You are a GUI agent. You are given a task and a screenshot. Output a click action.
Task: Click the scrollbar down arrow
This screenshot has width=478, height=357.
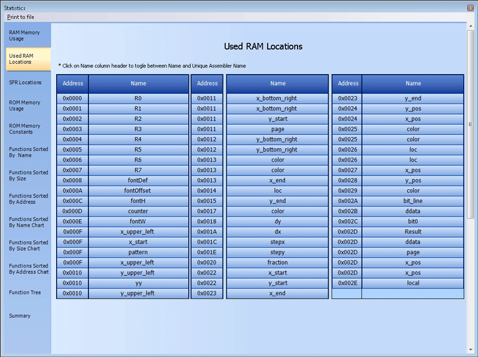(471, 349)
